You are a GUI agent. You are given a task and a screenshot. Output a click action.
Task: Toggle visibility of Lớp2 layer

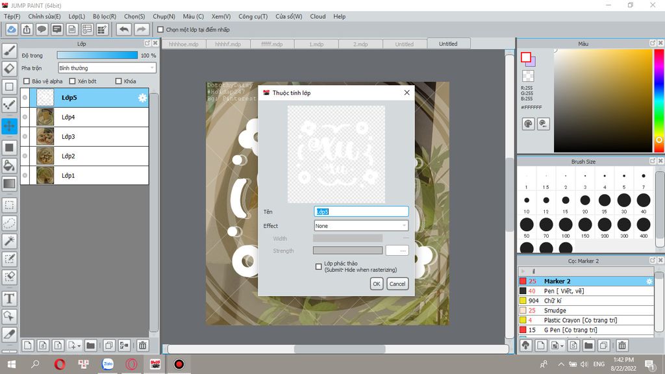25,156
